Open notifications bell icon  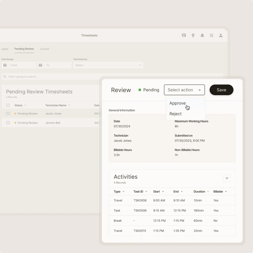[x=202, y=35]
